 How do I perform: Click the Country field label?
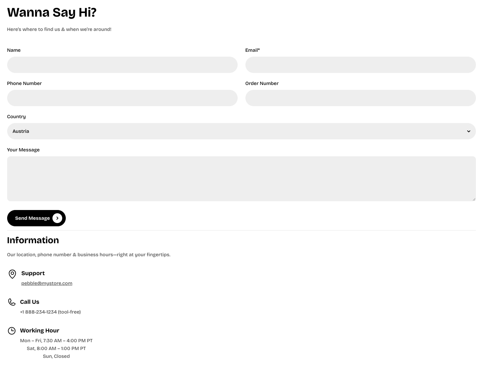tap(16, 117)
